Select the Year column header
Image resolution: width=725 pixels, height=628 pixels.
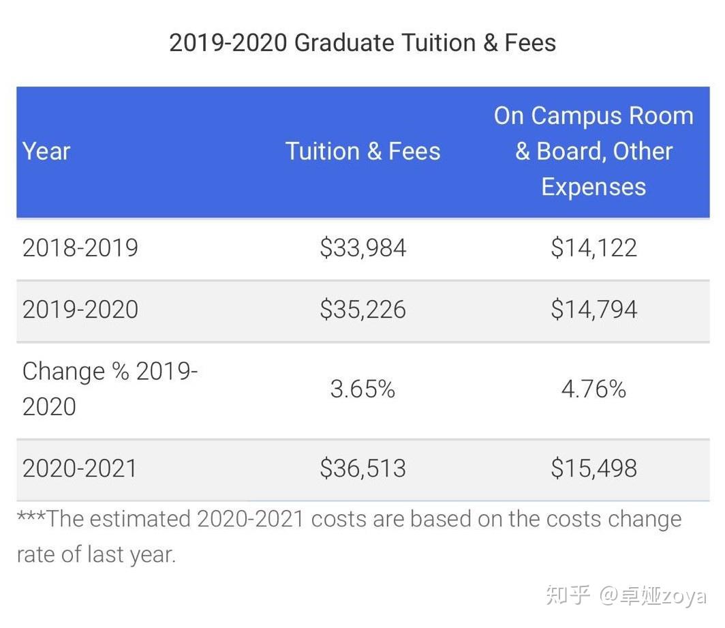tap(46, 151)
